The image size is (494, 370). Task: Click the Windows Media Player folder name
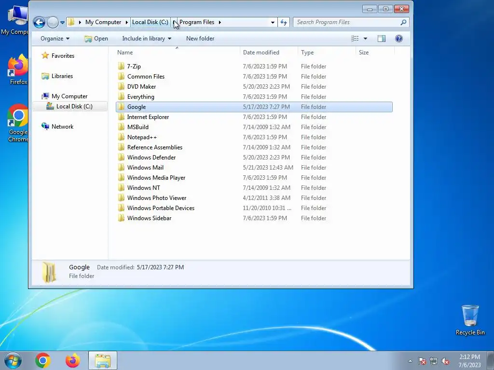[x=156, y=177]
